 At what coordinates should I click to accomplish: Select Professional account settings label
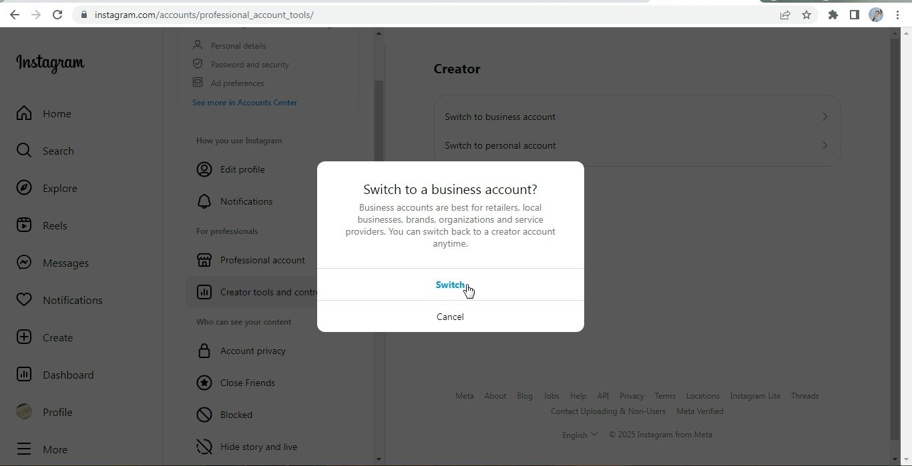(x=262, y=260)
